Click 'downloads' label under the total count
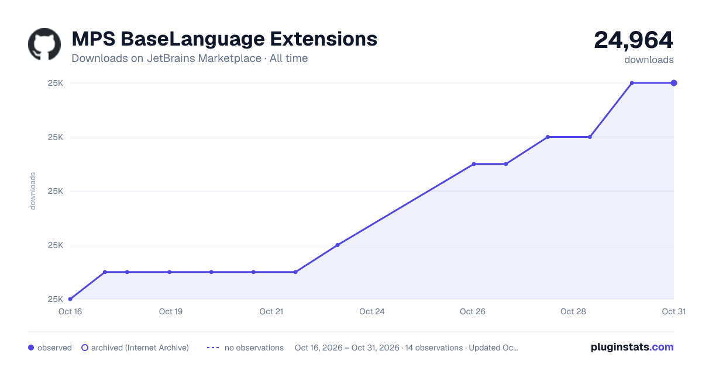Screen dimensions: 702x368 point(649,60)
